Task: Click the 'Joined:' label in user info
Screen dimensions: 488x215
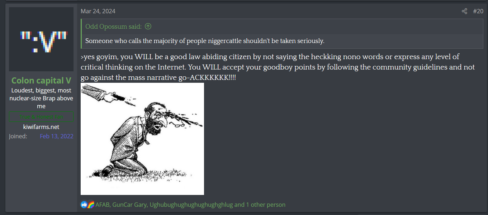Action: tap(18, 136)
